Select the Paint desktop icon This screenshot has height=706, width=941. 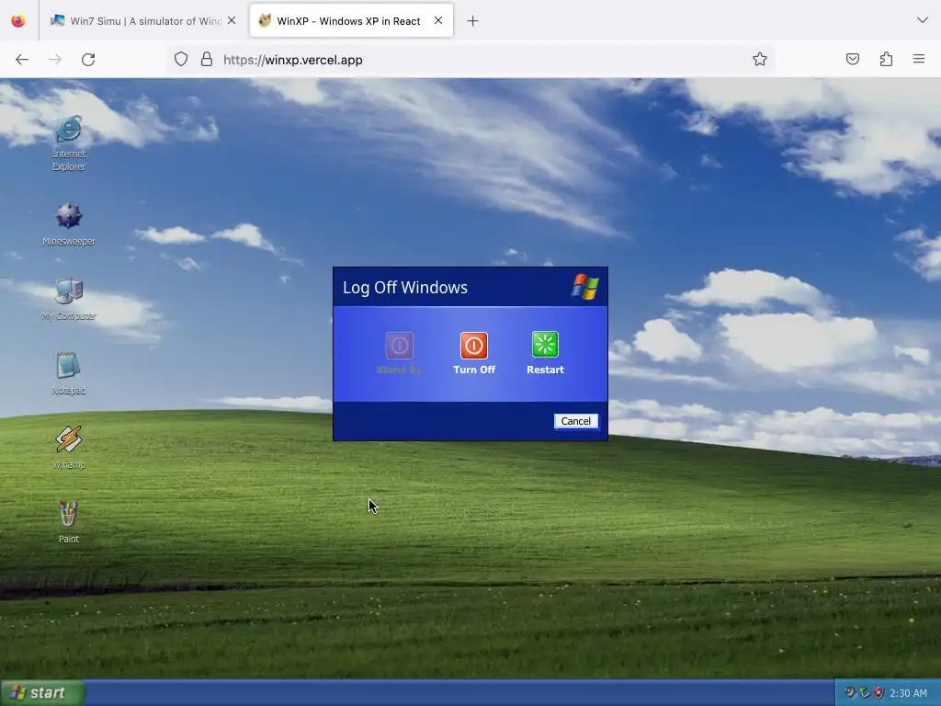(x=68, y=522)
